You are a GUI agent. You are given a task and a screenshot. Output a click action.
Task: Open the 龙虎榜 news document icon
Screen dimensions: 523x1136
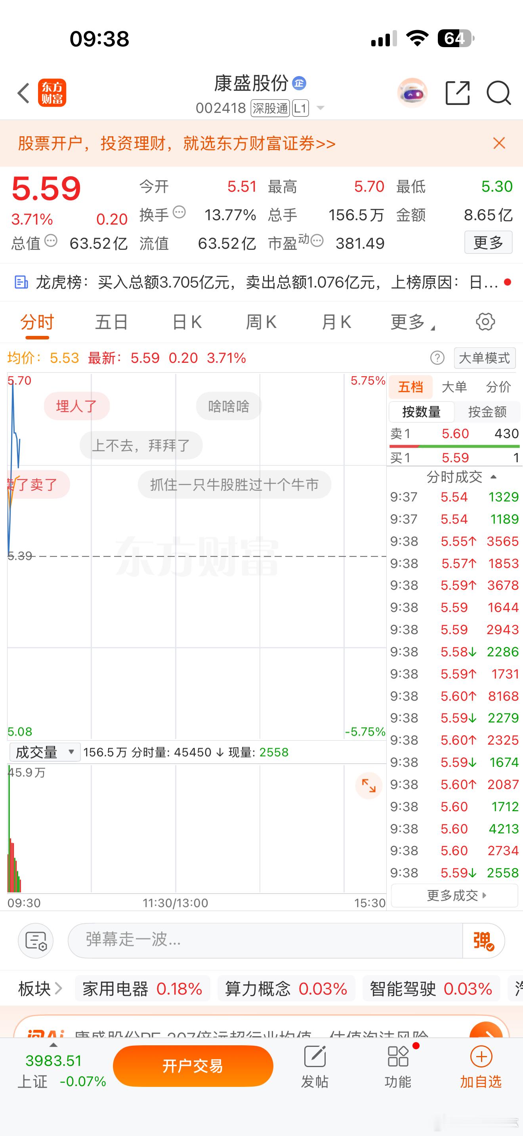point(21,282)
